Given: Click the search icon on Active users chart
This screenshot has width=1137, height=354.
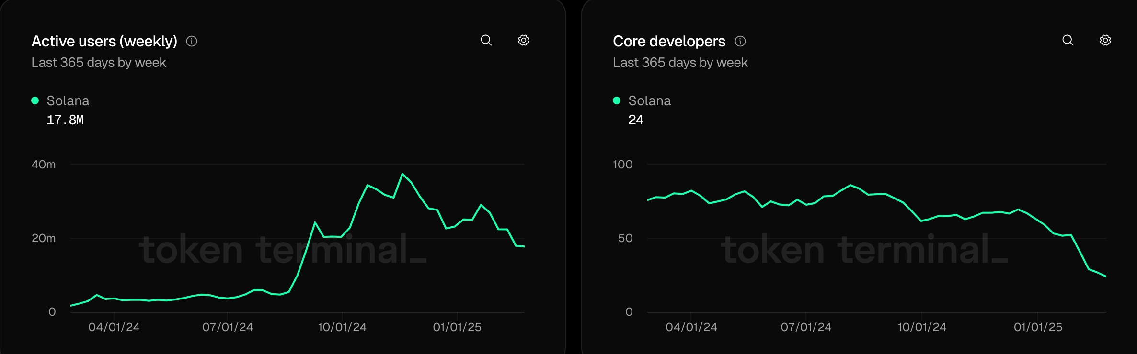Looking at the screenshot, I should pyautogui.click(x=486, y=40).
